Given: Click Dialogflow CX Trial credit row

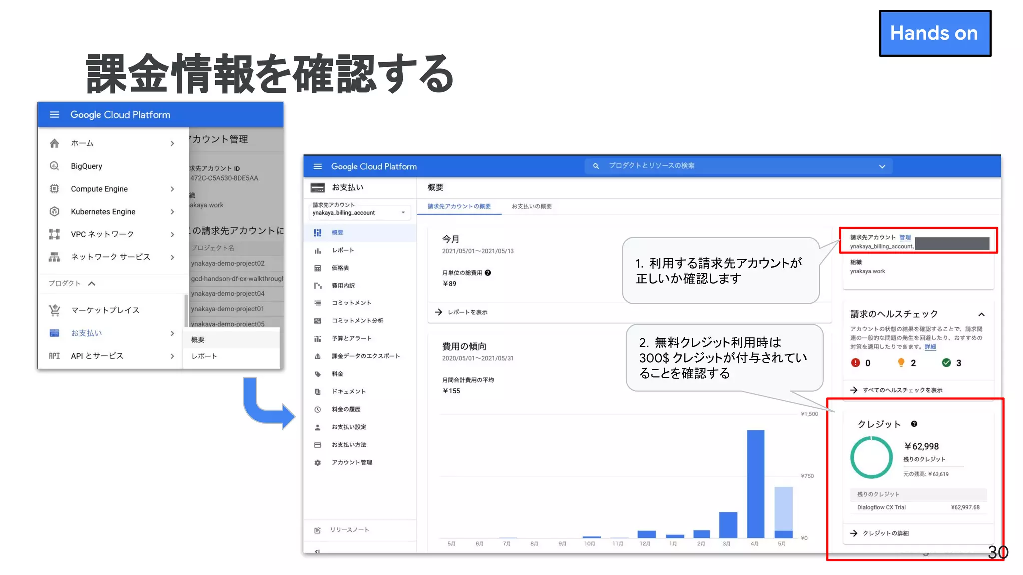Looking at the screenshot, I should 918,507.
